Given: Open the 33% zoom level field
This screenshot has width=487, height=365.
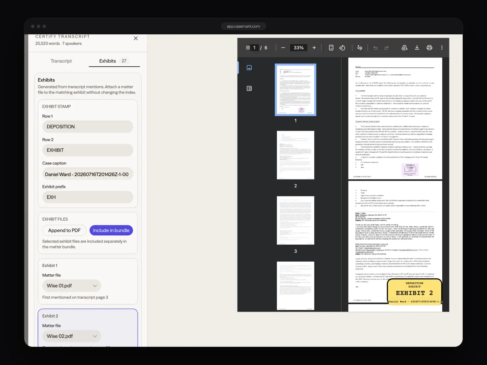Looking at the screenshot, I should pos(299,48).
